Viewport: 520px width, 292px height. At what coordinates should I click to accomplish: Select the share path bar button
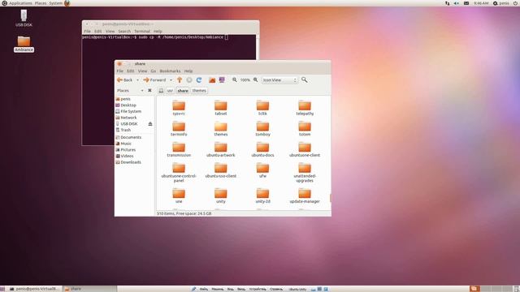coord(182,90)
